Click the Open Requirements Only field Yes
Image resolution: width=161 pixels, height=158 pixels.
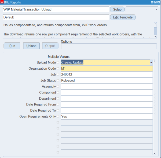(x=107, y=116)
